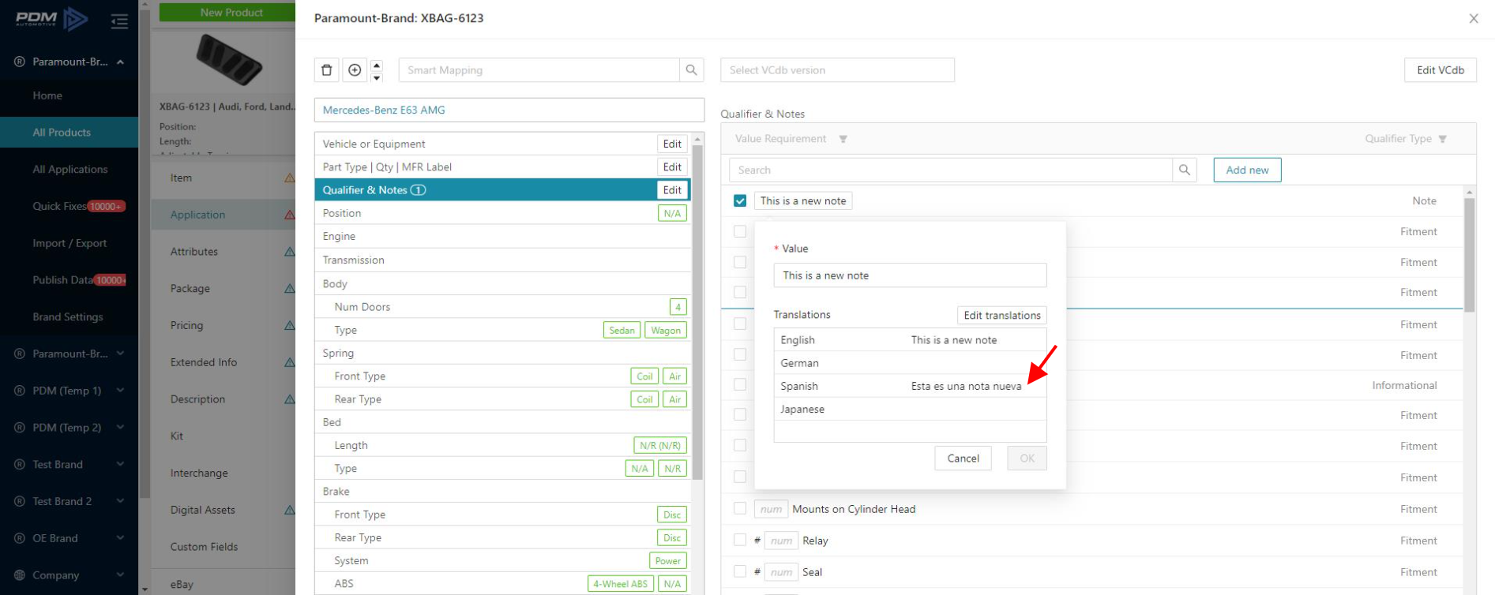Expand PDM (Temp 2) brand
This screenshot has width=1495, height=595.
[120, 428]
